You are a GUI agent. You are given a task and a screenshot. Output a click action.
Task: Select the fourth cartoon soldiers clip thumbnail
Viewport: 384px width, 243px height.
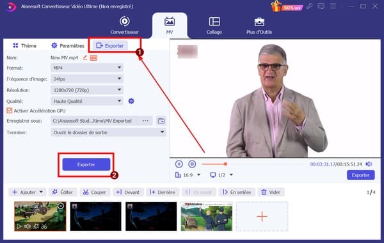[207, 216]
